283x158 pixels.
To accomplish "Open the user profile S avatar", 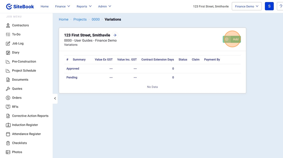I will coord(269,6).
